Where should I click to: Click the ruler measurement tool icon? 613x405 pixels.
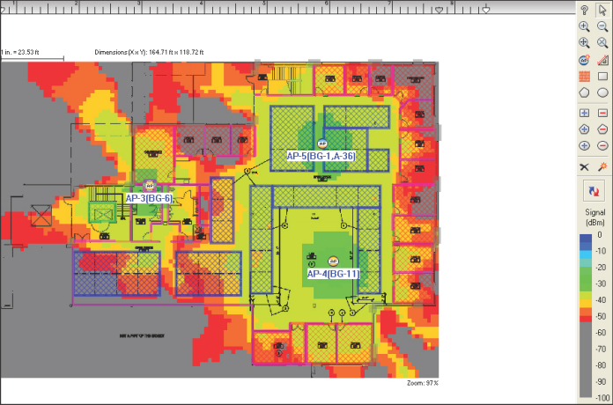(x=603, y=60)
